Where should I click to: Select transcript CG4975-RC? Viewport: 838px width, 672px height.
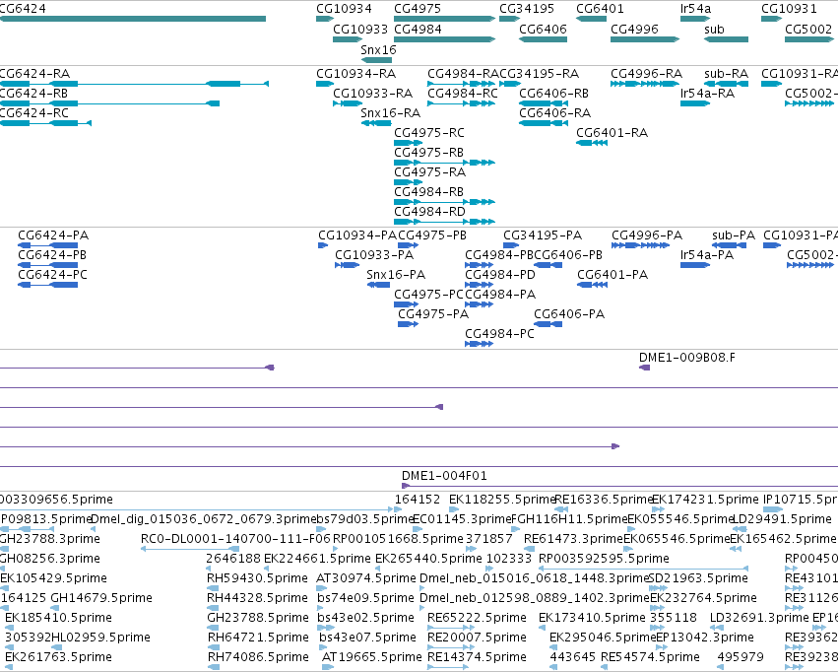coord(409,143)
